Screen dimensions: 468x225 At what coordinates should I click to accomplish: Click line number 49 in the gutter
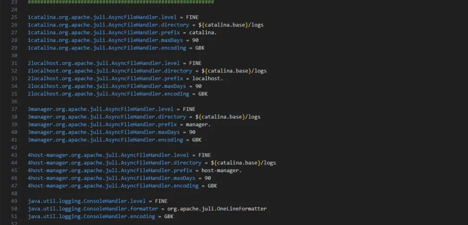click(x=14, y=201)
